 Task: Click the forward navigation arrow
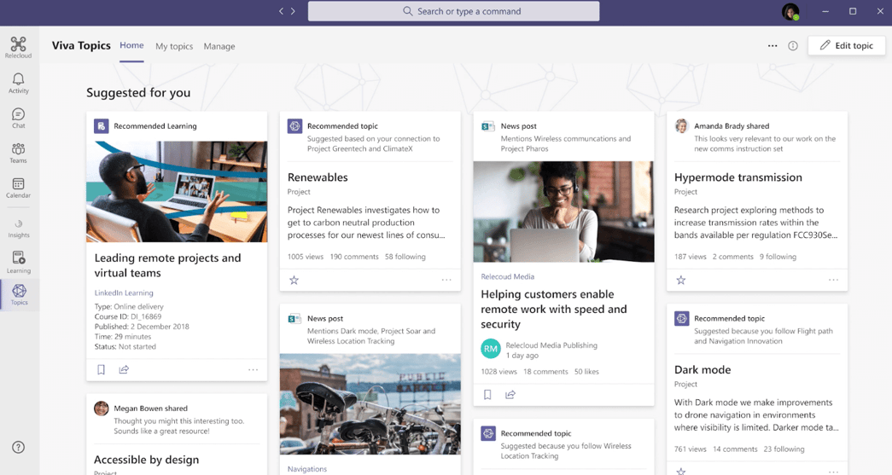[x=293, y=11]
